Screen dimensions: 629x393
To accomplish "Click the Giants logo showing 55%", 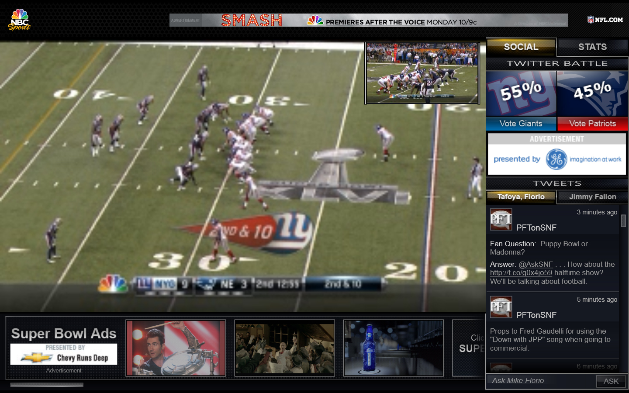I will [x=521, y=93].
